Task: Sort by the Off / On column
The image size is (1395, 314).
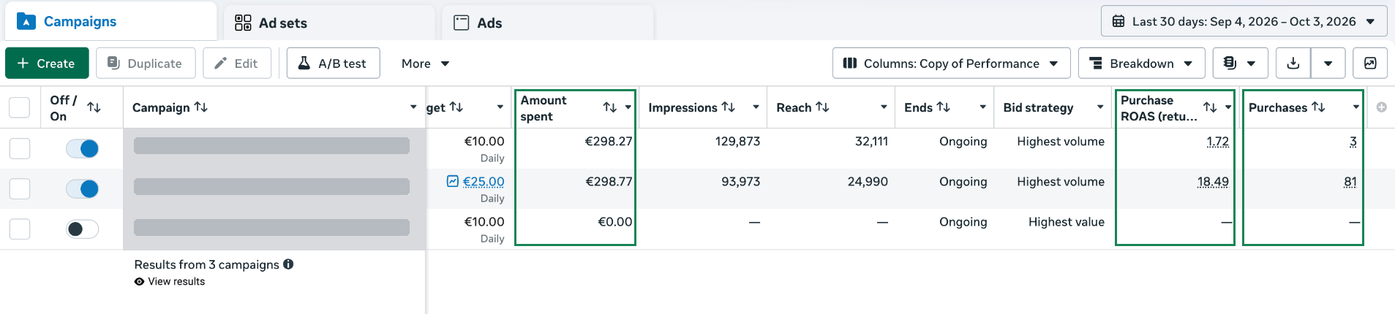Action: point(94,107)
